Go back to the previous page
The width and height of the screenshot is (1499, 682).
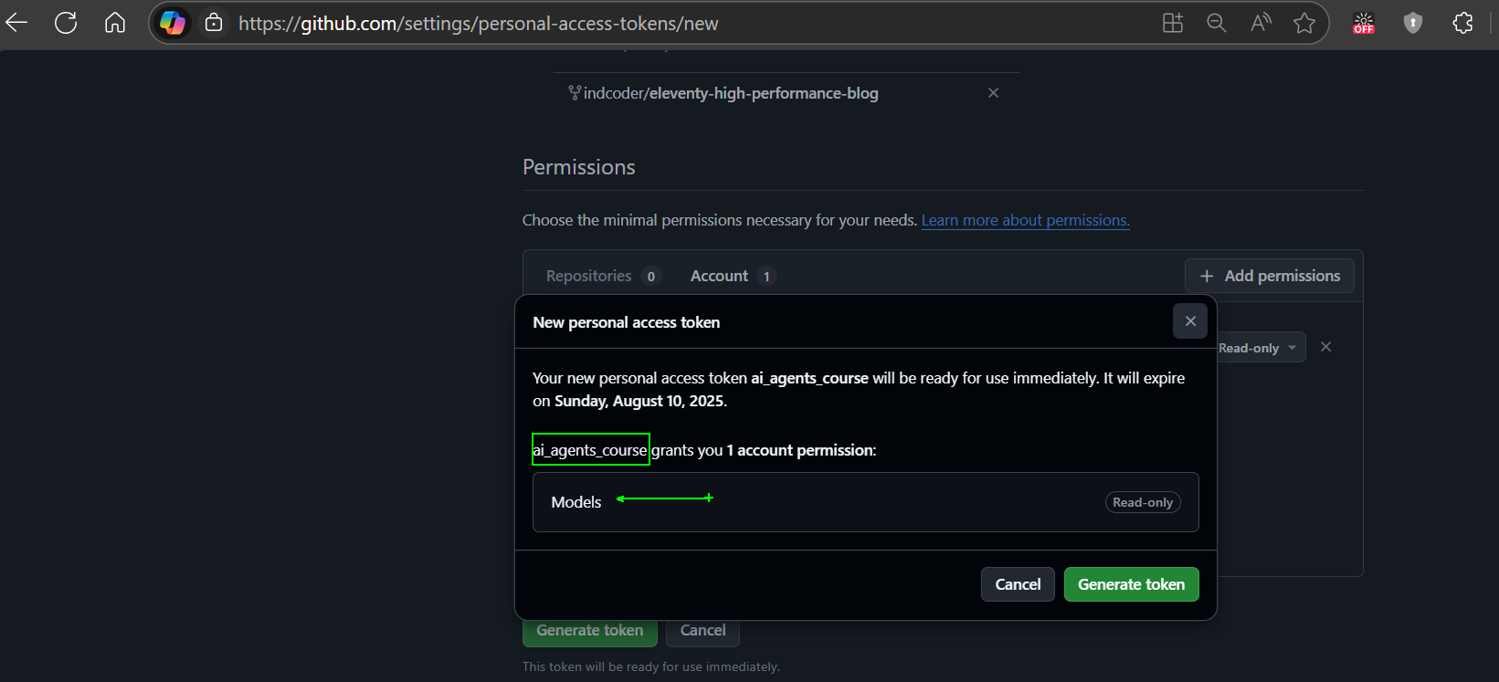[17, 23]
